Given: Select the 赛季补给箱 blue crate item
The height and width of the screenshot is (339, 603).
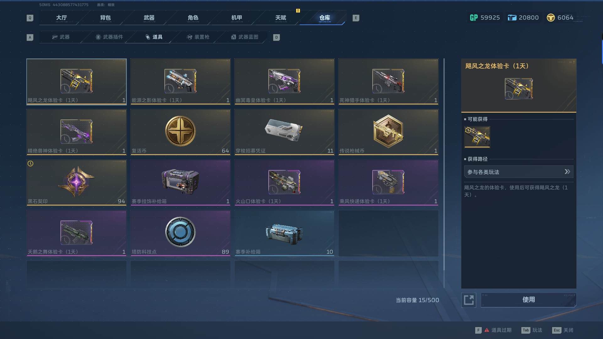Looking at the screenshot, I should pyautogui.click(x=284, y=233).
